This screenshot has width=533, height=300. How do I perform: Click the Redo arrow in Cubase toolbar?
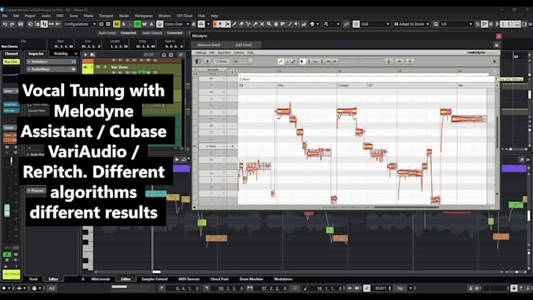tap(13, 24)
